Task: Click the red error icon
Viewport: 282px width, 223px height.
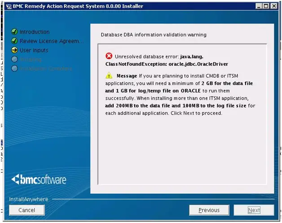Action: pyautogui.click(x=109, y=56)
